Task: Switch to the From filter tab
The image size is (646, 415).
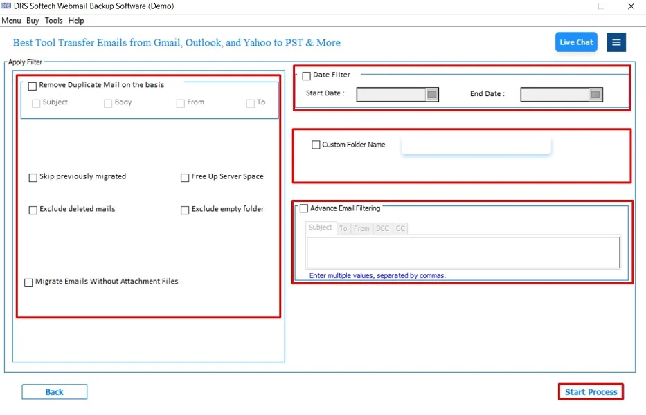Action: (363, 228)
